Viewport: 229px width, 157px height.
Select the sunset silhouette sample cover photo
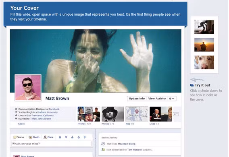[204, 45]
